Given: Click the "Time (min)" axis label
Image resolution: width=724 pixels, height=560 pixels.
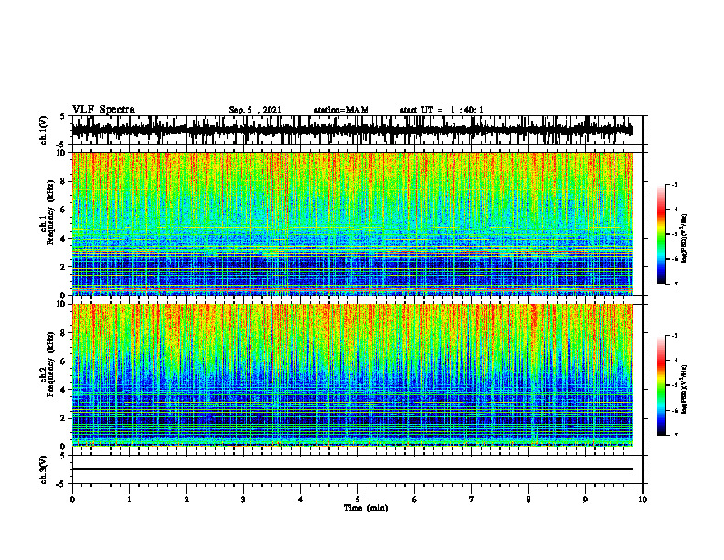Looking at the screenshot, I should tap(366, 508).
